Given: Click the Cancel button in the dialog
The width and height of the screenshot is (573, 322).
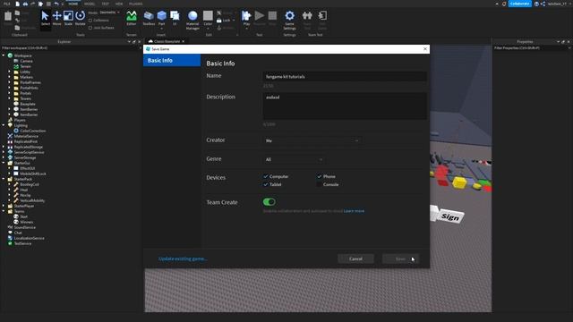Looking at the screenshot, I should point(355,258).
